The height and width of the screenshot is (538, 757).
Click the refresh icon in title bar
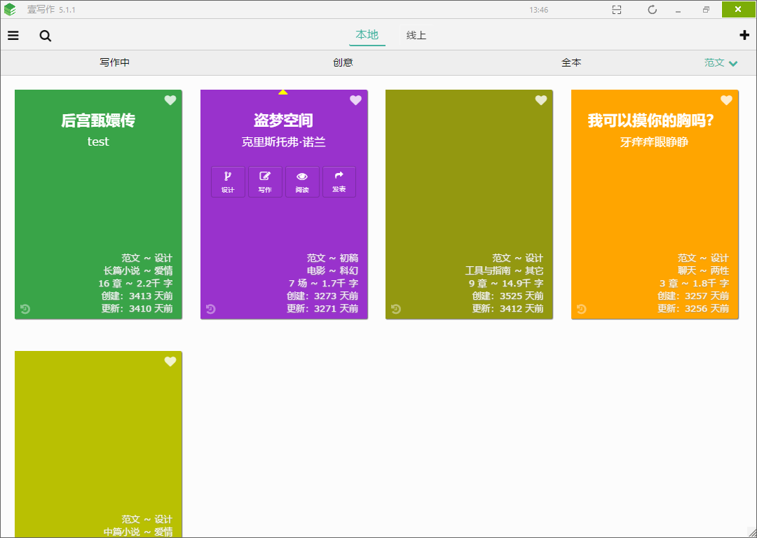(x=653, y=10)
